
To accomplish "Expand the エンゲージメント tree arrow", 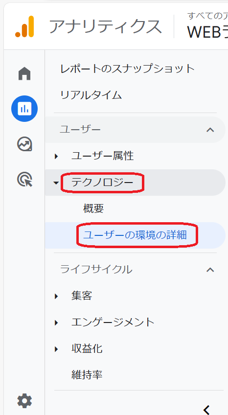I will click(56, 323).
